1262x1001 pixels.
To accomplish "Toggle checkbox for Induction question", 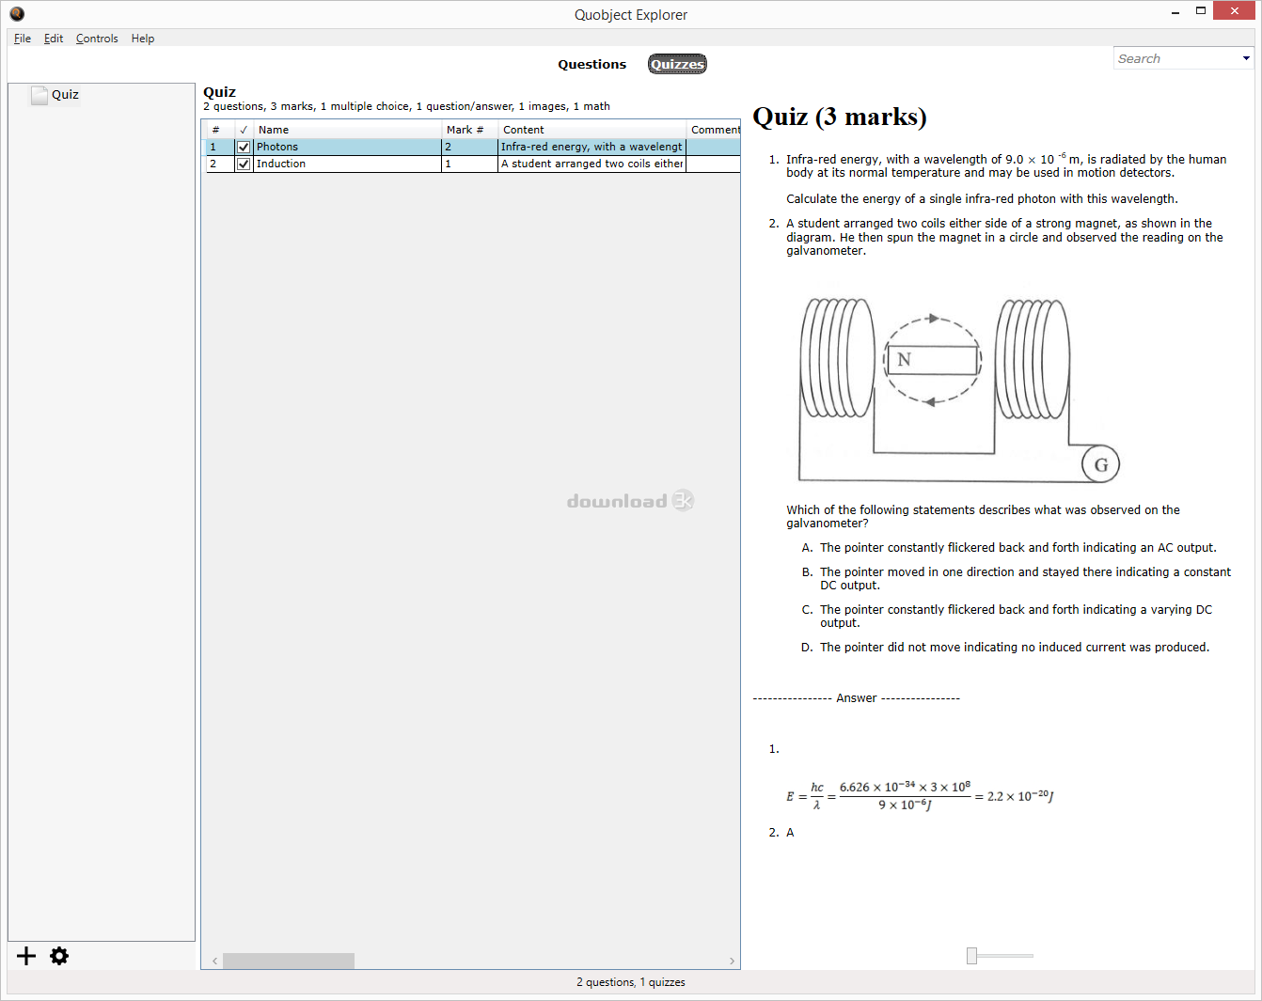I will click(x=244, y=164).
